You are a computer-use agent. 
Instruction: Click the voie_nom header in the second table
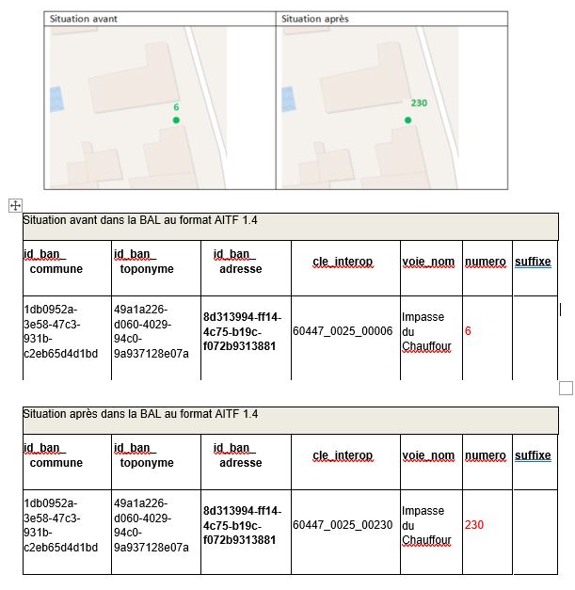coord(429,455)
